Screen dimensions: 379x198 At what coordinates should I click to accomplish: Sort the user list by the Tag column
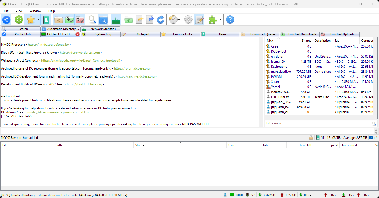pos(346,40)
